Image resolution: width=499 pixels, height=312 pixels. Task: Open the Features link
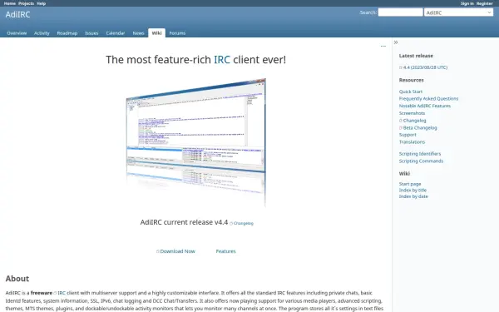coord(225,251)
